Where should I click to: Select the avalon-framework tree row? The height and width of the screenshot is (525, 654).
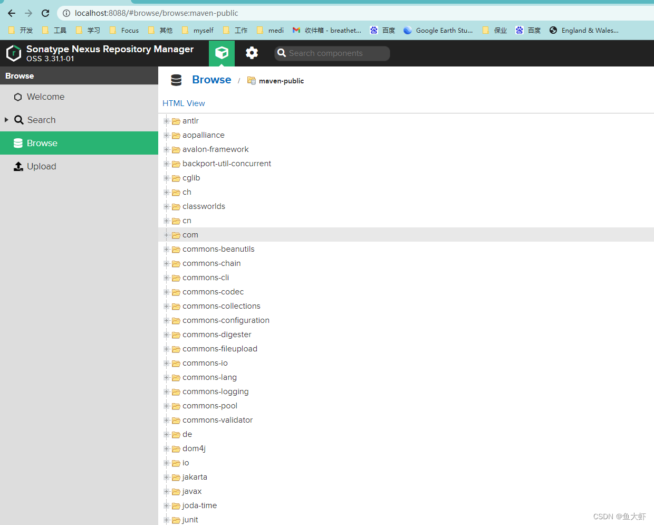click(x=406, y=149)
